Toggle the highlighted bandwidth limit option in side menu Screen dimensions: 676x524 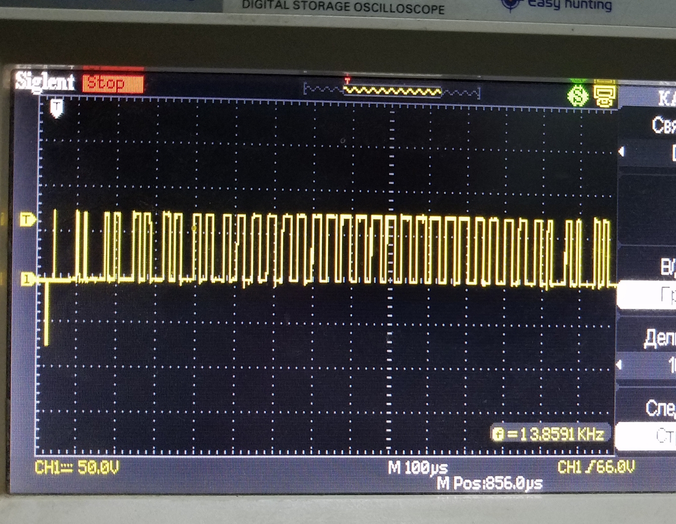tap(648, 295)
